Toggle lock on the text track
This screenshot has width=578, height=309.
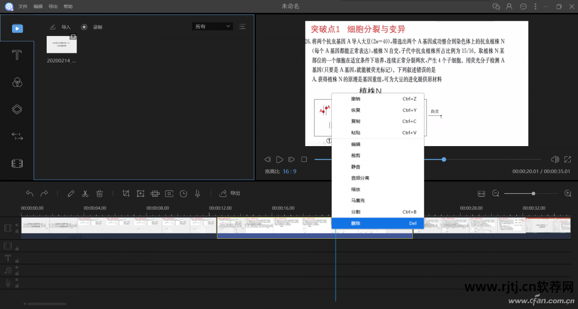point(17,261)
